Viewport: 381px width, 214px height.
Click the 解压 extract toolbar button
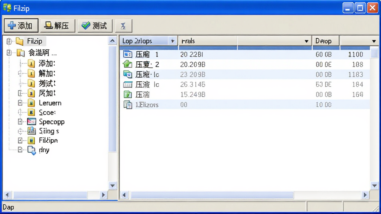(58, 26)
